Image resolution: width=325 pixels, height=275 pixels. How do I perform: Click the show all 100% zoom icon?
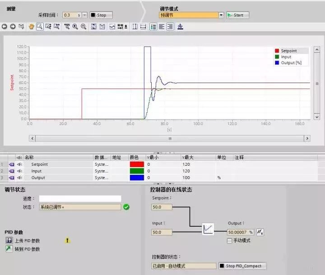[67, 27]
